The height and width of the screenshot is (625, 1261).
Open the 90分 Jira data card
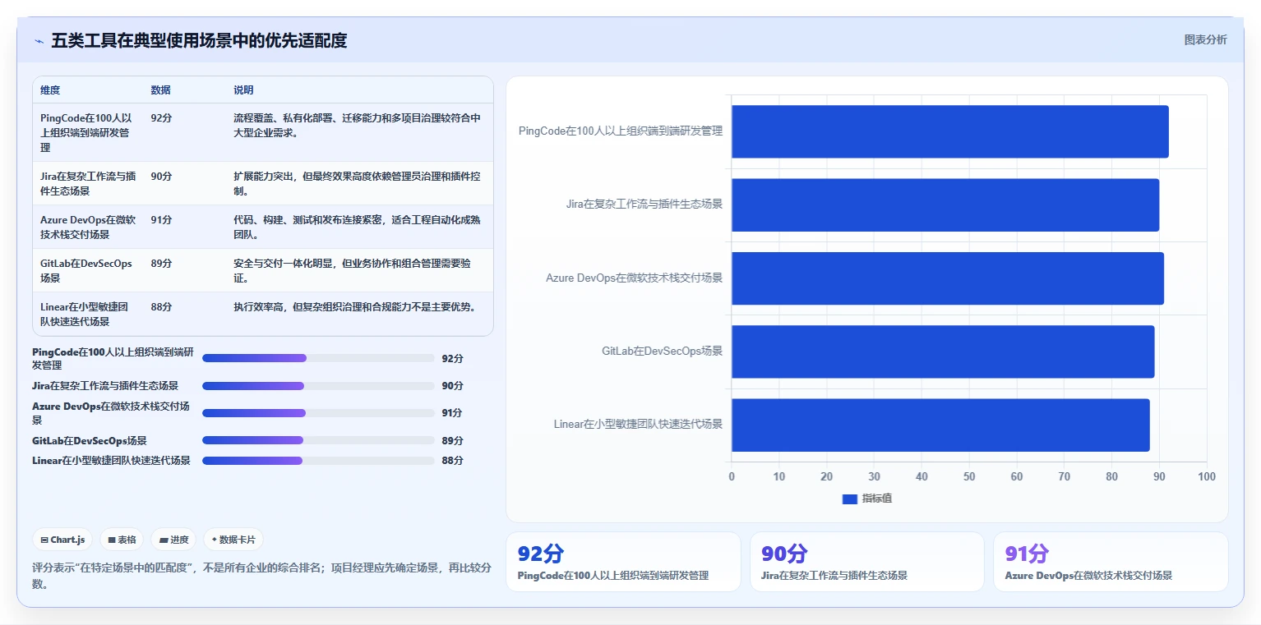[x=867, y=562]
